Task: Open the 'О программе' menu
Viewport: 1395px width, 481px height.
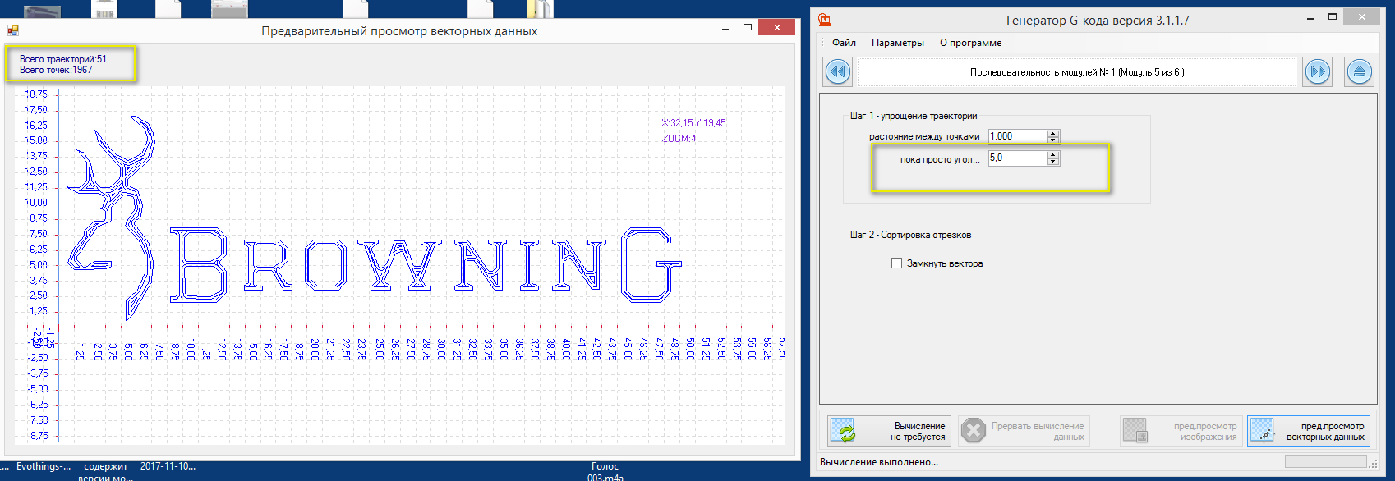Action: [x=971, y=43]
